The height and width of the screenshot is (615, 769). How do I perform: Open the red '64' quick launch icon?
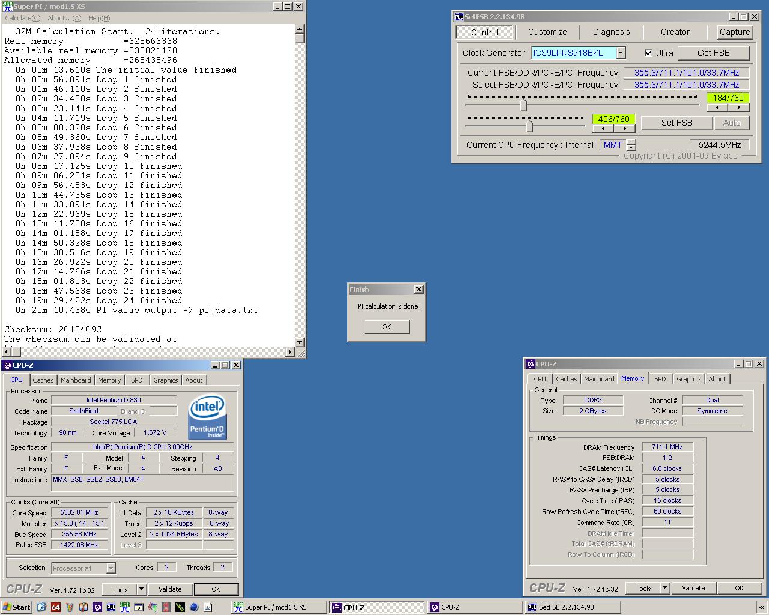click(56, 607)
